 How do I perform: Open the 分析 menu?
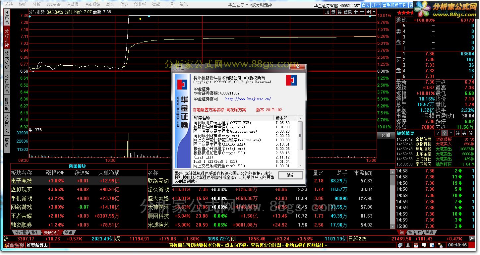point(37,5)
